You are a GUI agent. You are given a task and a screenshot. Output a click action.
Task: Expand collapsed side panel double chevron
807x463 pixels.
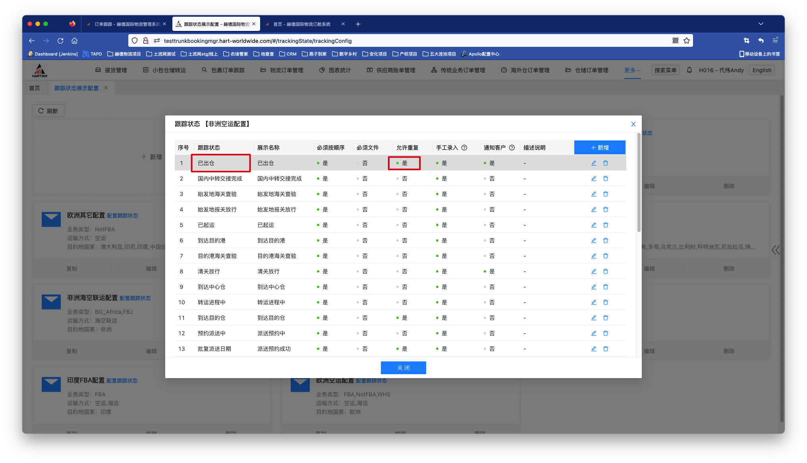point(775,250)
